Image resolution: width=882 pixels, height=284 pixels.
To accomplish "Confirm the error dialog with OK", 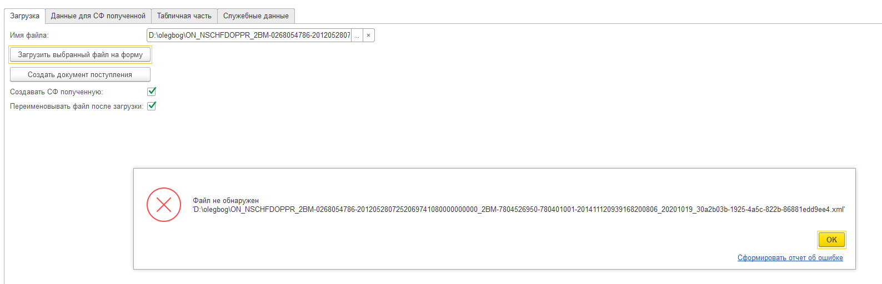I will click(831, 240).
